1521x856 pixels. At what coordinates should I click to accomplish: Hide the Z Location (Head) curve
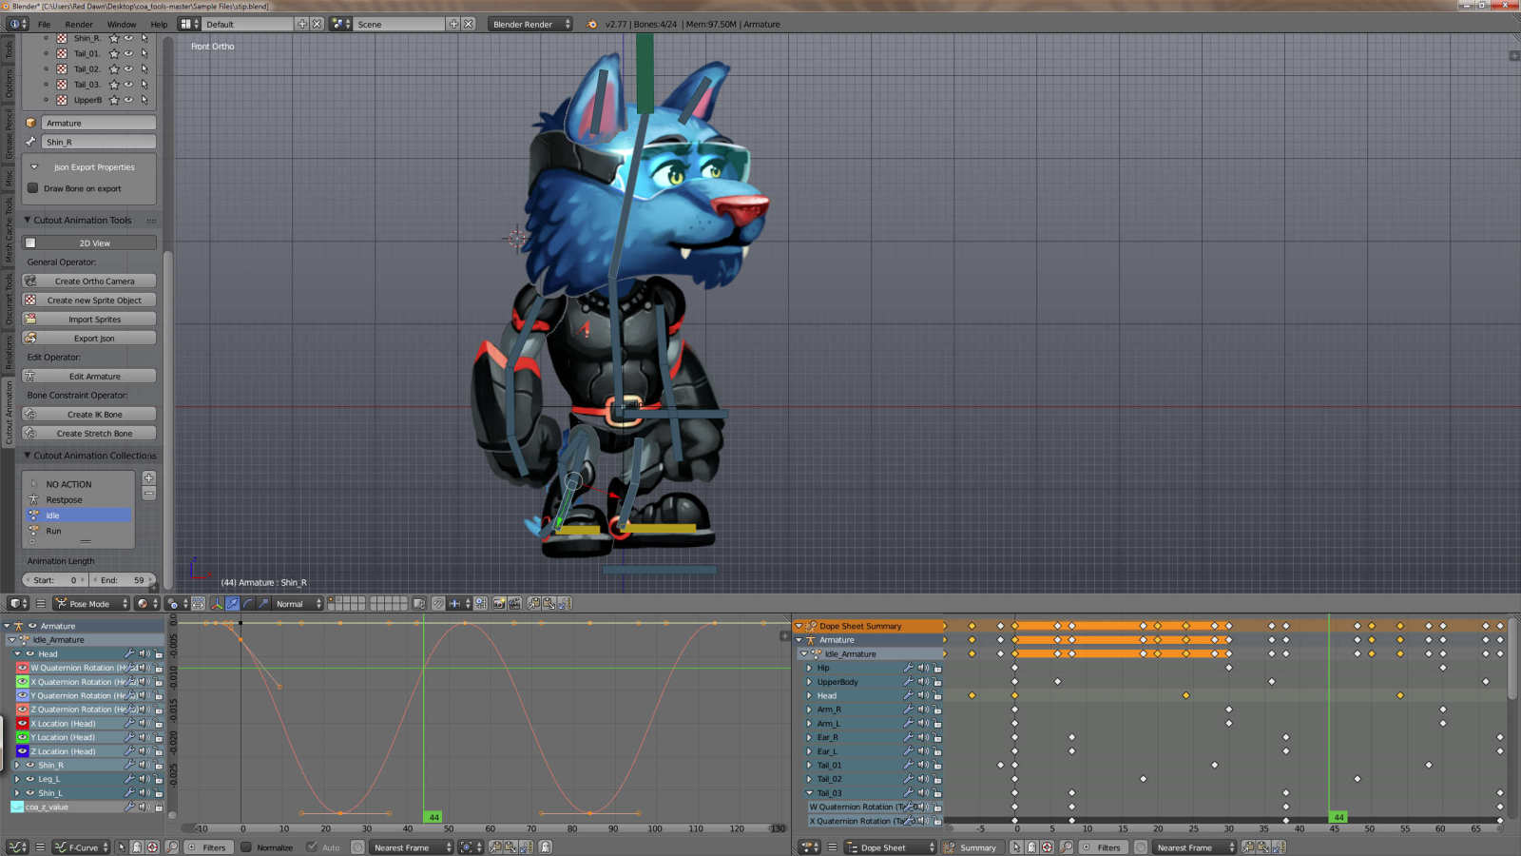coord(22,751)
